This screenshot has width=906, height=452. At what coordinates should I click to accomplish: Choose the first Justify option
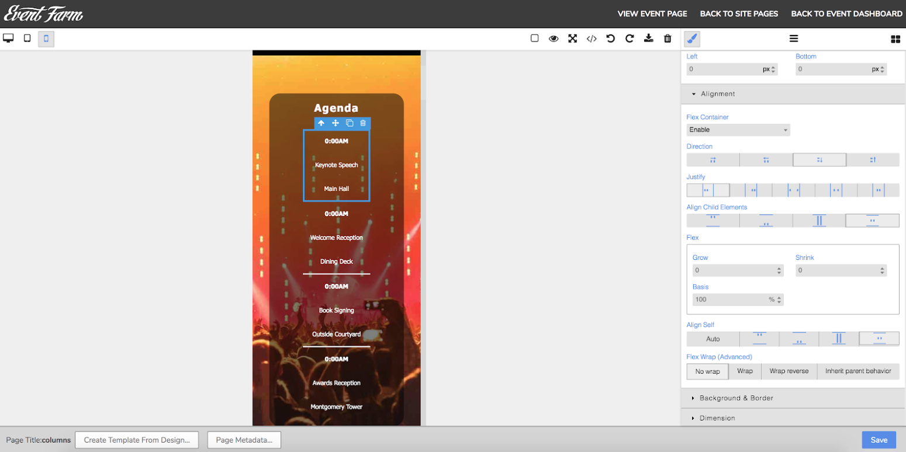pos(708,190)
